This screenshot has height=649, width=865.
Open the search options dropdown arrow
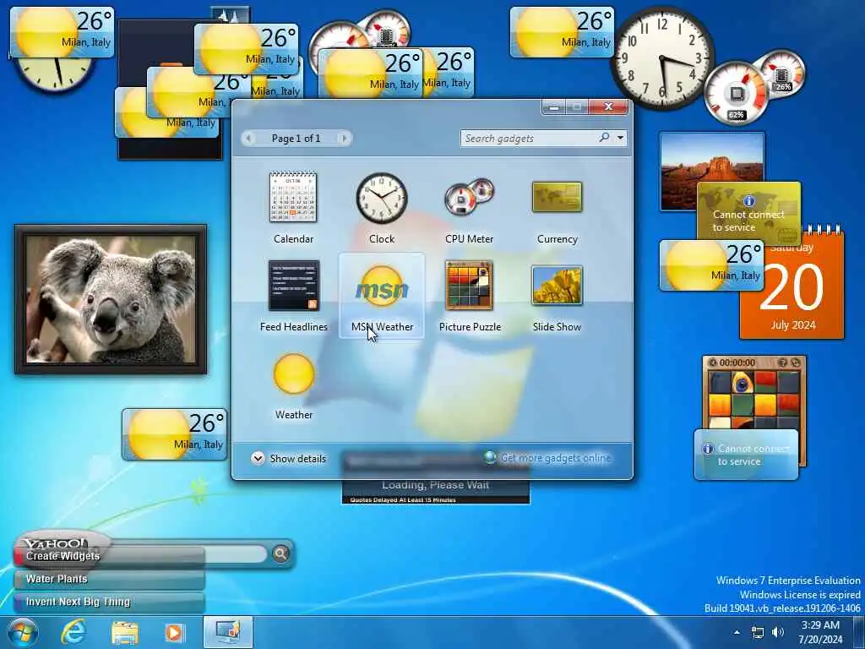tap(621, 138)
